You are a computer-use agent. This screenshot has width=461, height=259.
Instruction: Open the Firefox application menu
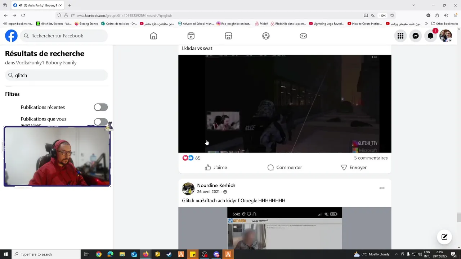click(455, 15)
